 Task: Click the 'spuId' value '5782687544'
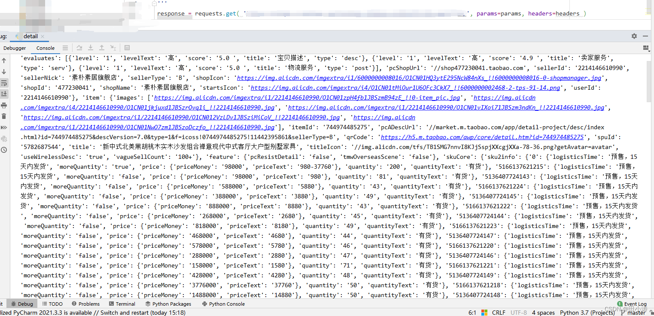coord(44,147)
